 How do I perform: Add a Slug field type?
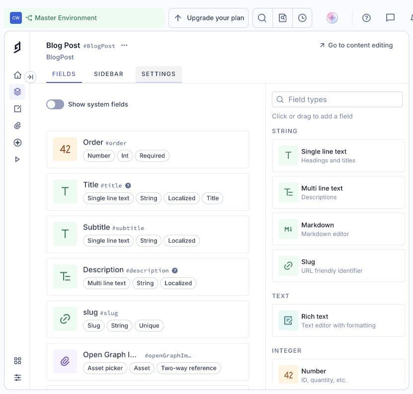[x=338, y=266]
